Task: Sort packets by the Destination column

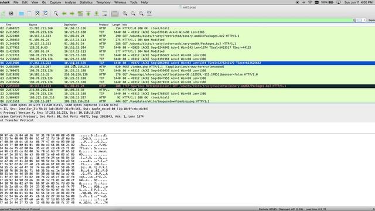Action: (x=70, y=25)
